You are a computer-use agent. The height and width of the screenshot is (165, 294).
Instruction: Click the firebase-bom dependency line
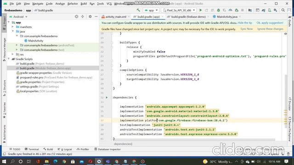pos(174,120)
